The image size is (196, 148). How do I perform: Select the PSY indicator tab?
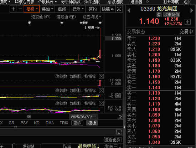pos(24,123)
